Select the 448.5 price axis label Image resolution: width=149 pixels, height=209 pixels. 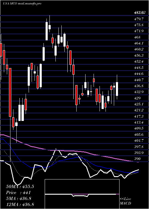139,68
